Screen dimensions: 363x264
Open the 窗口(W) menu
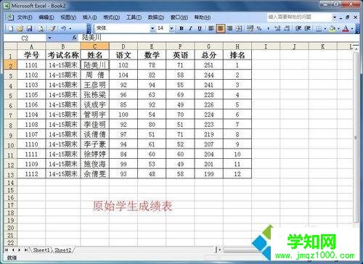pyautogui.click(x=179, y=17)
